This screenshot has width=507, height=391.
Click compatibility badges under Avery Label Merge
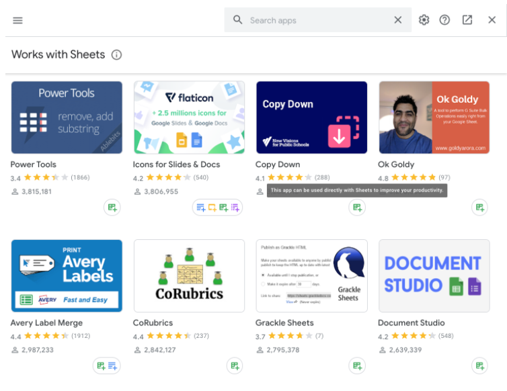(107, 365)
